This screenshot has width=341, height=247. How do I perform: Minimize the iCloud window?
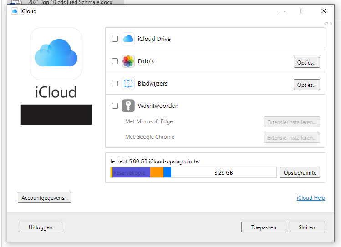coord(282,11)
